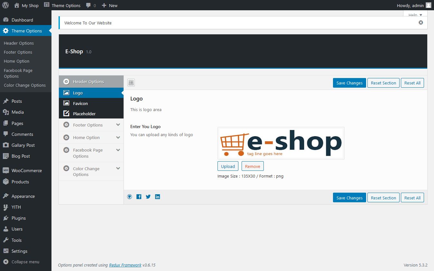Open Howdy, admin account menu
Screen dimensions: 434x271
point(414,5)
